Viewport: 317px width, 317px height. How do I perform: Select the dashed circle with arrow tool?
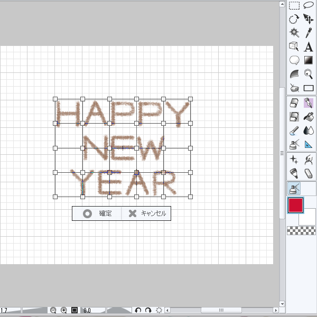click(x=294, y=19)
